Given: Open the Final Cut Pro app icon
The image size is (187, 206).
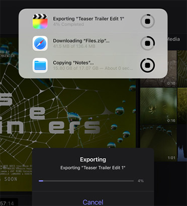Looking at the screenshot, I should click(40, 22).
